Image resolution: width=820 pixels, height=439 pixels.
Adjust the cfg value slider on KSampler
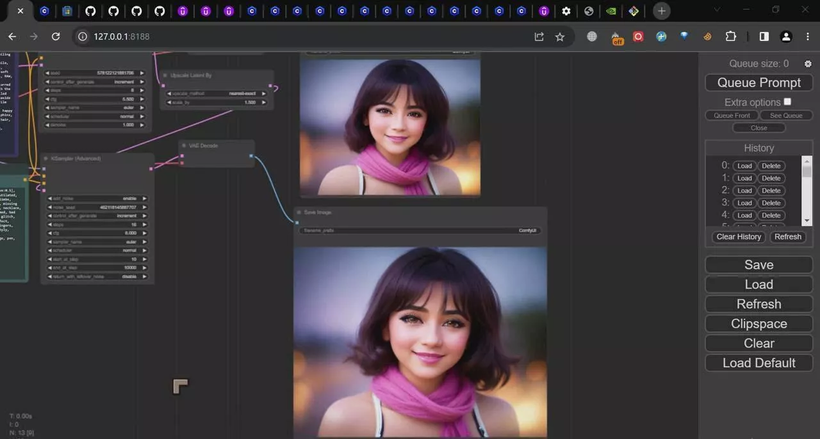(x=96, y=233)
